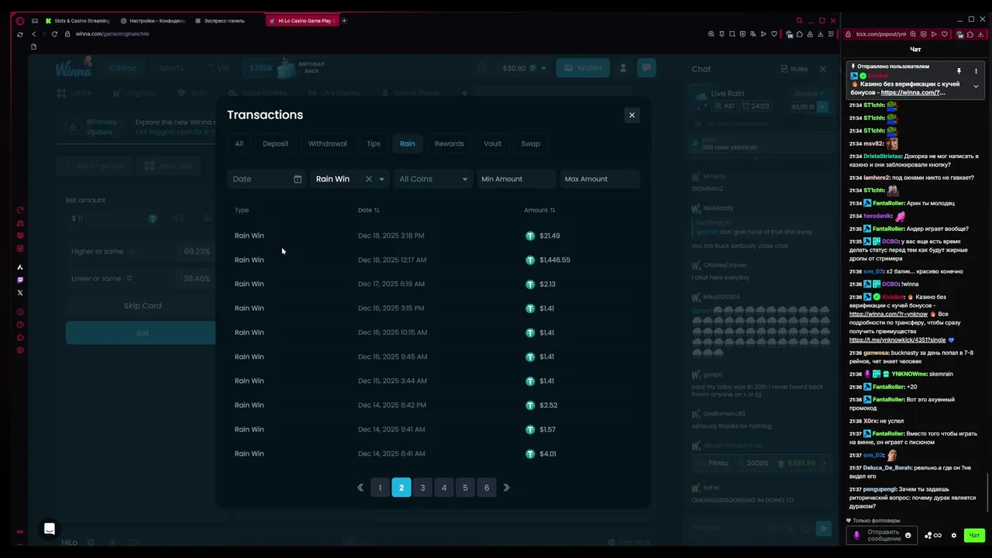Expand the pinned Kick chat message

976,86
